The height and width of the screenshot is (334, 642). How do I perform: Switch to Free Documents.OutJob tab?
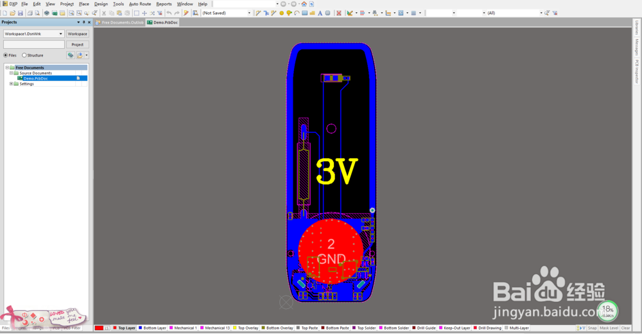point(119,22)
